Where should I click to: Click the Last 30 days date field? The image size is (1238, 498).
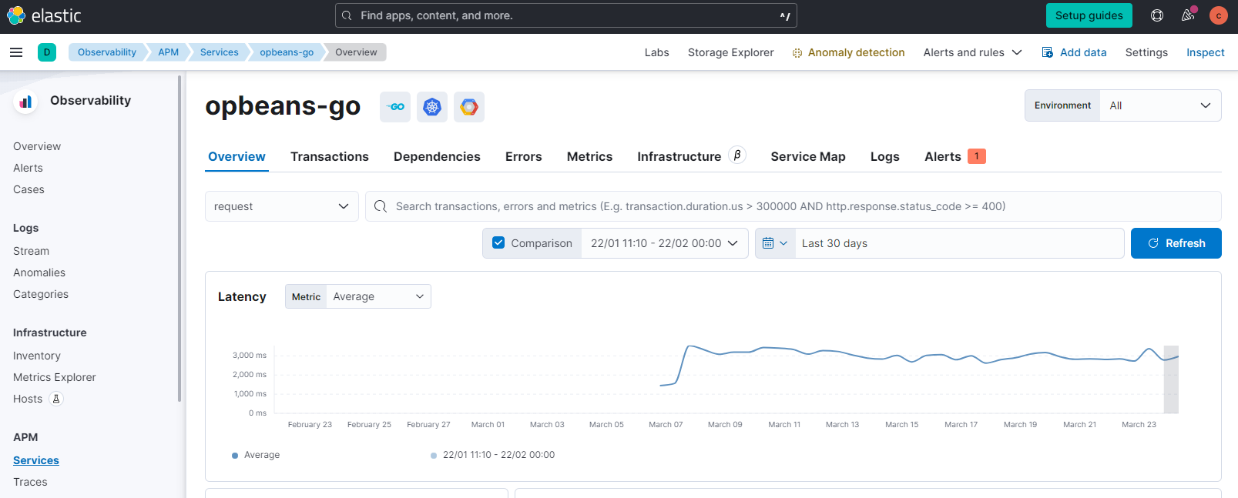click(959, 243)
